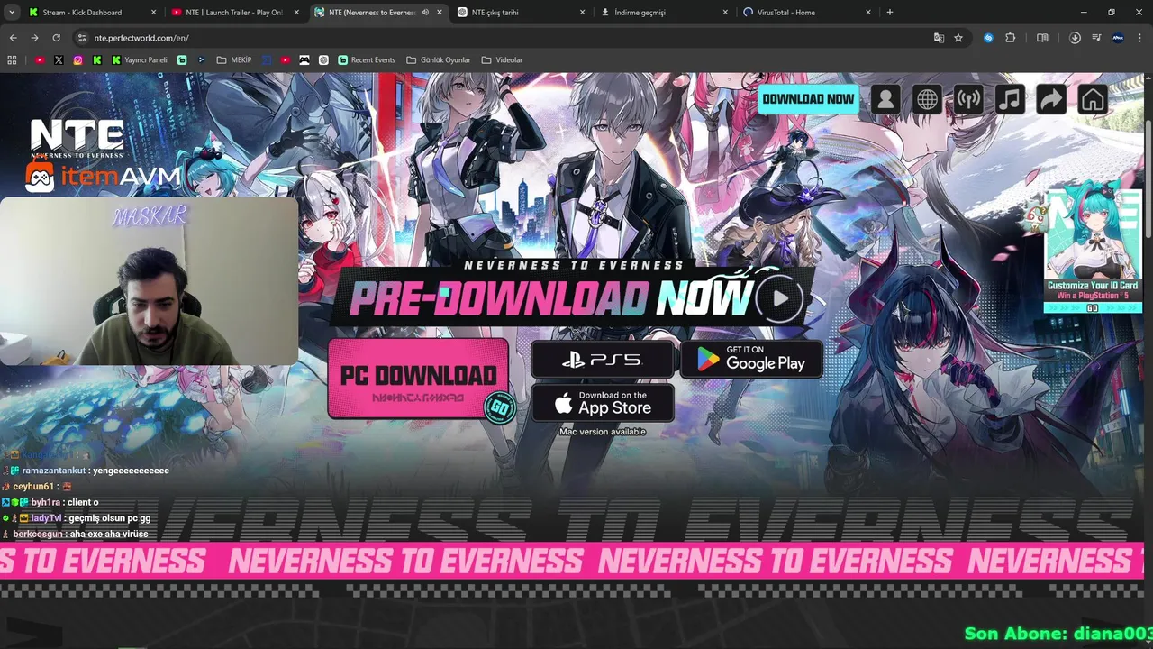
Task: Open the Günlük Oyunlar bookmark folder
Action: [439, 60]
